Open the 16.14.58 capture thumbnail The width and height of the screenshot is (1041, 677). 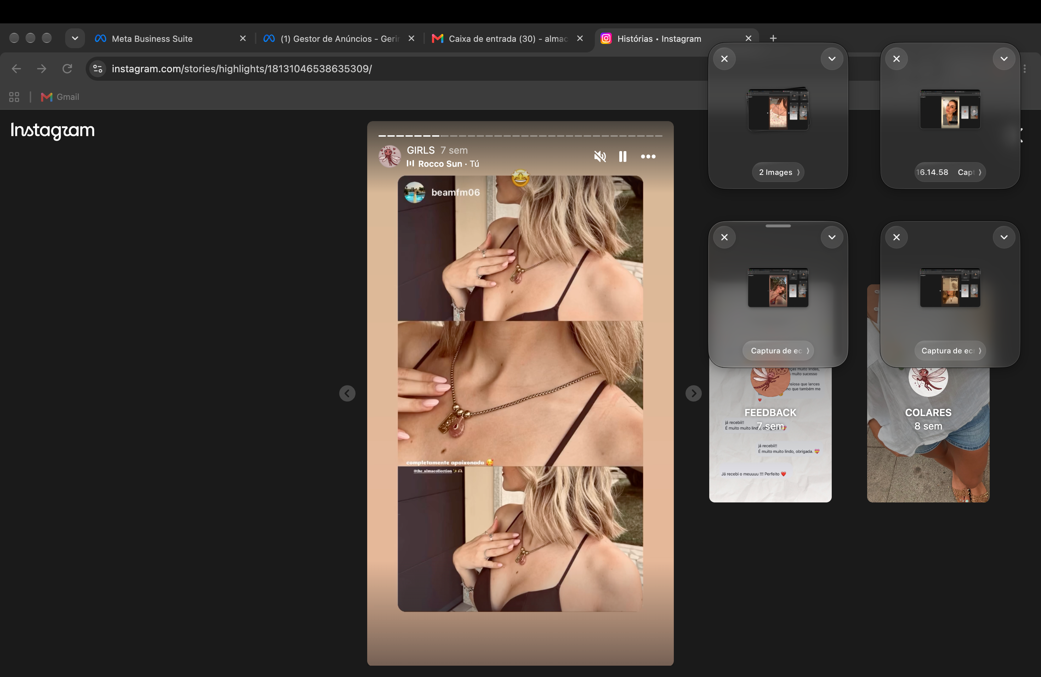click(950, 109)
